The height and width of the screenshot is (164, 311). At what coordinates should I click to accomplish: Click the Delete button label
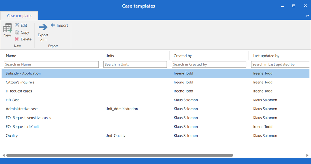(26, 39)
